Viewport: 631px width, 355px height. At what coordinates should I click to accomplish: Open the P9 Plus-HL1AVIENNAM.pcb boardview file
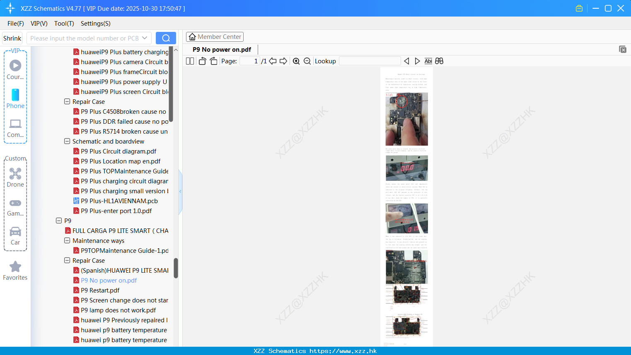point(119,201)
